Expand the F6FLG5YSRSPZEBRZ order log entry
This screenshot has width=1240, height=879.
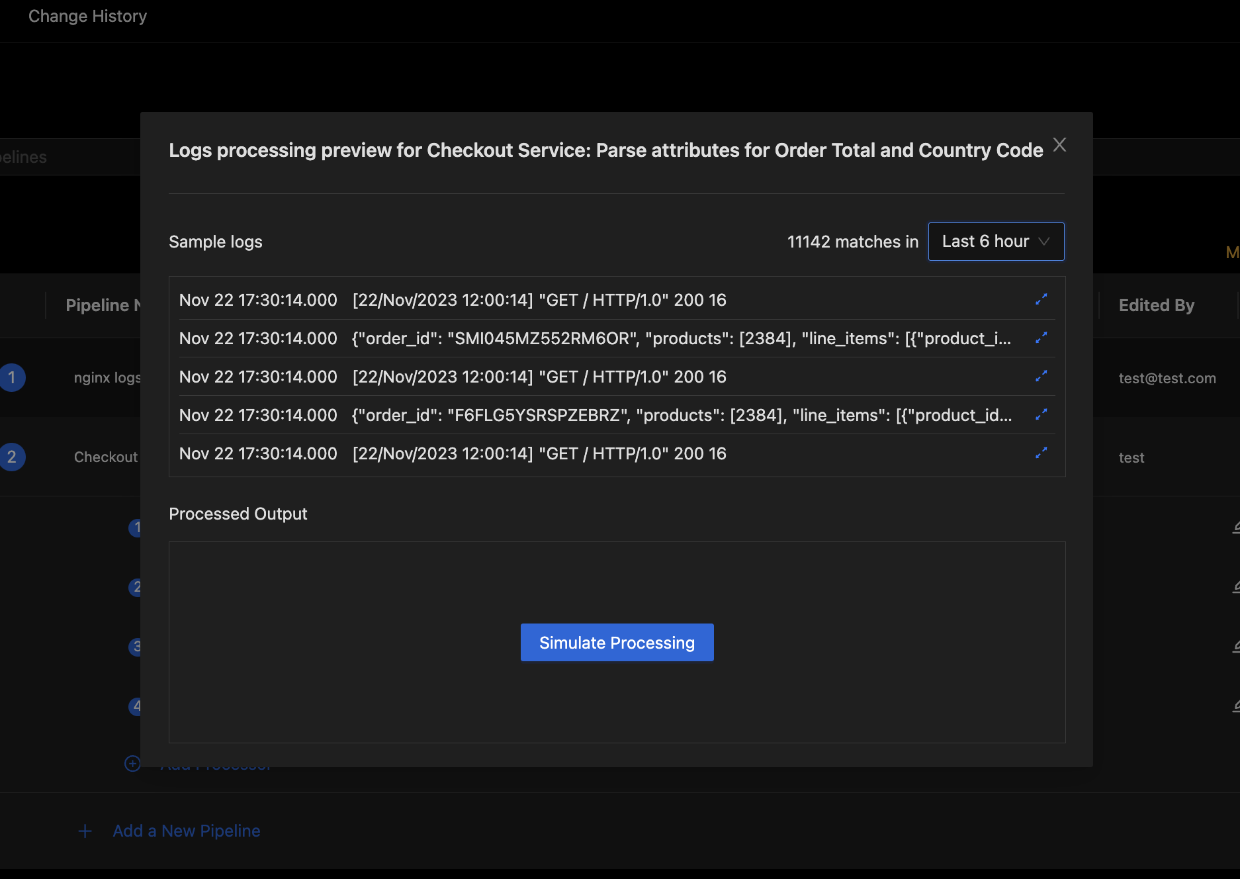[1041, 415]
